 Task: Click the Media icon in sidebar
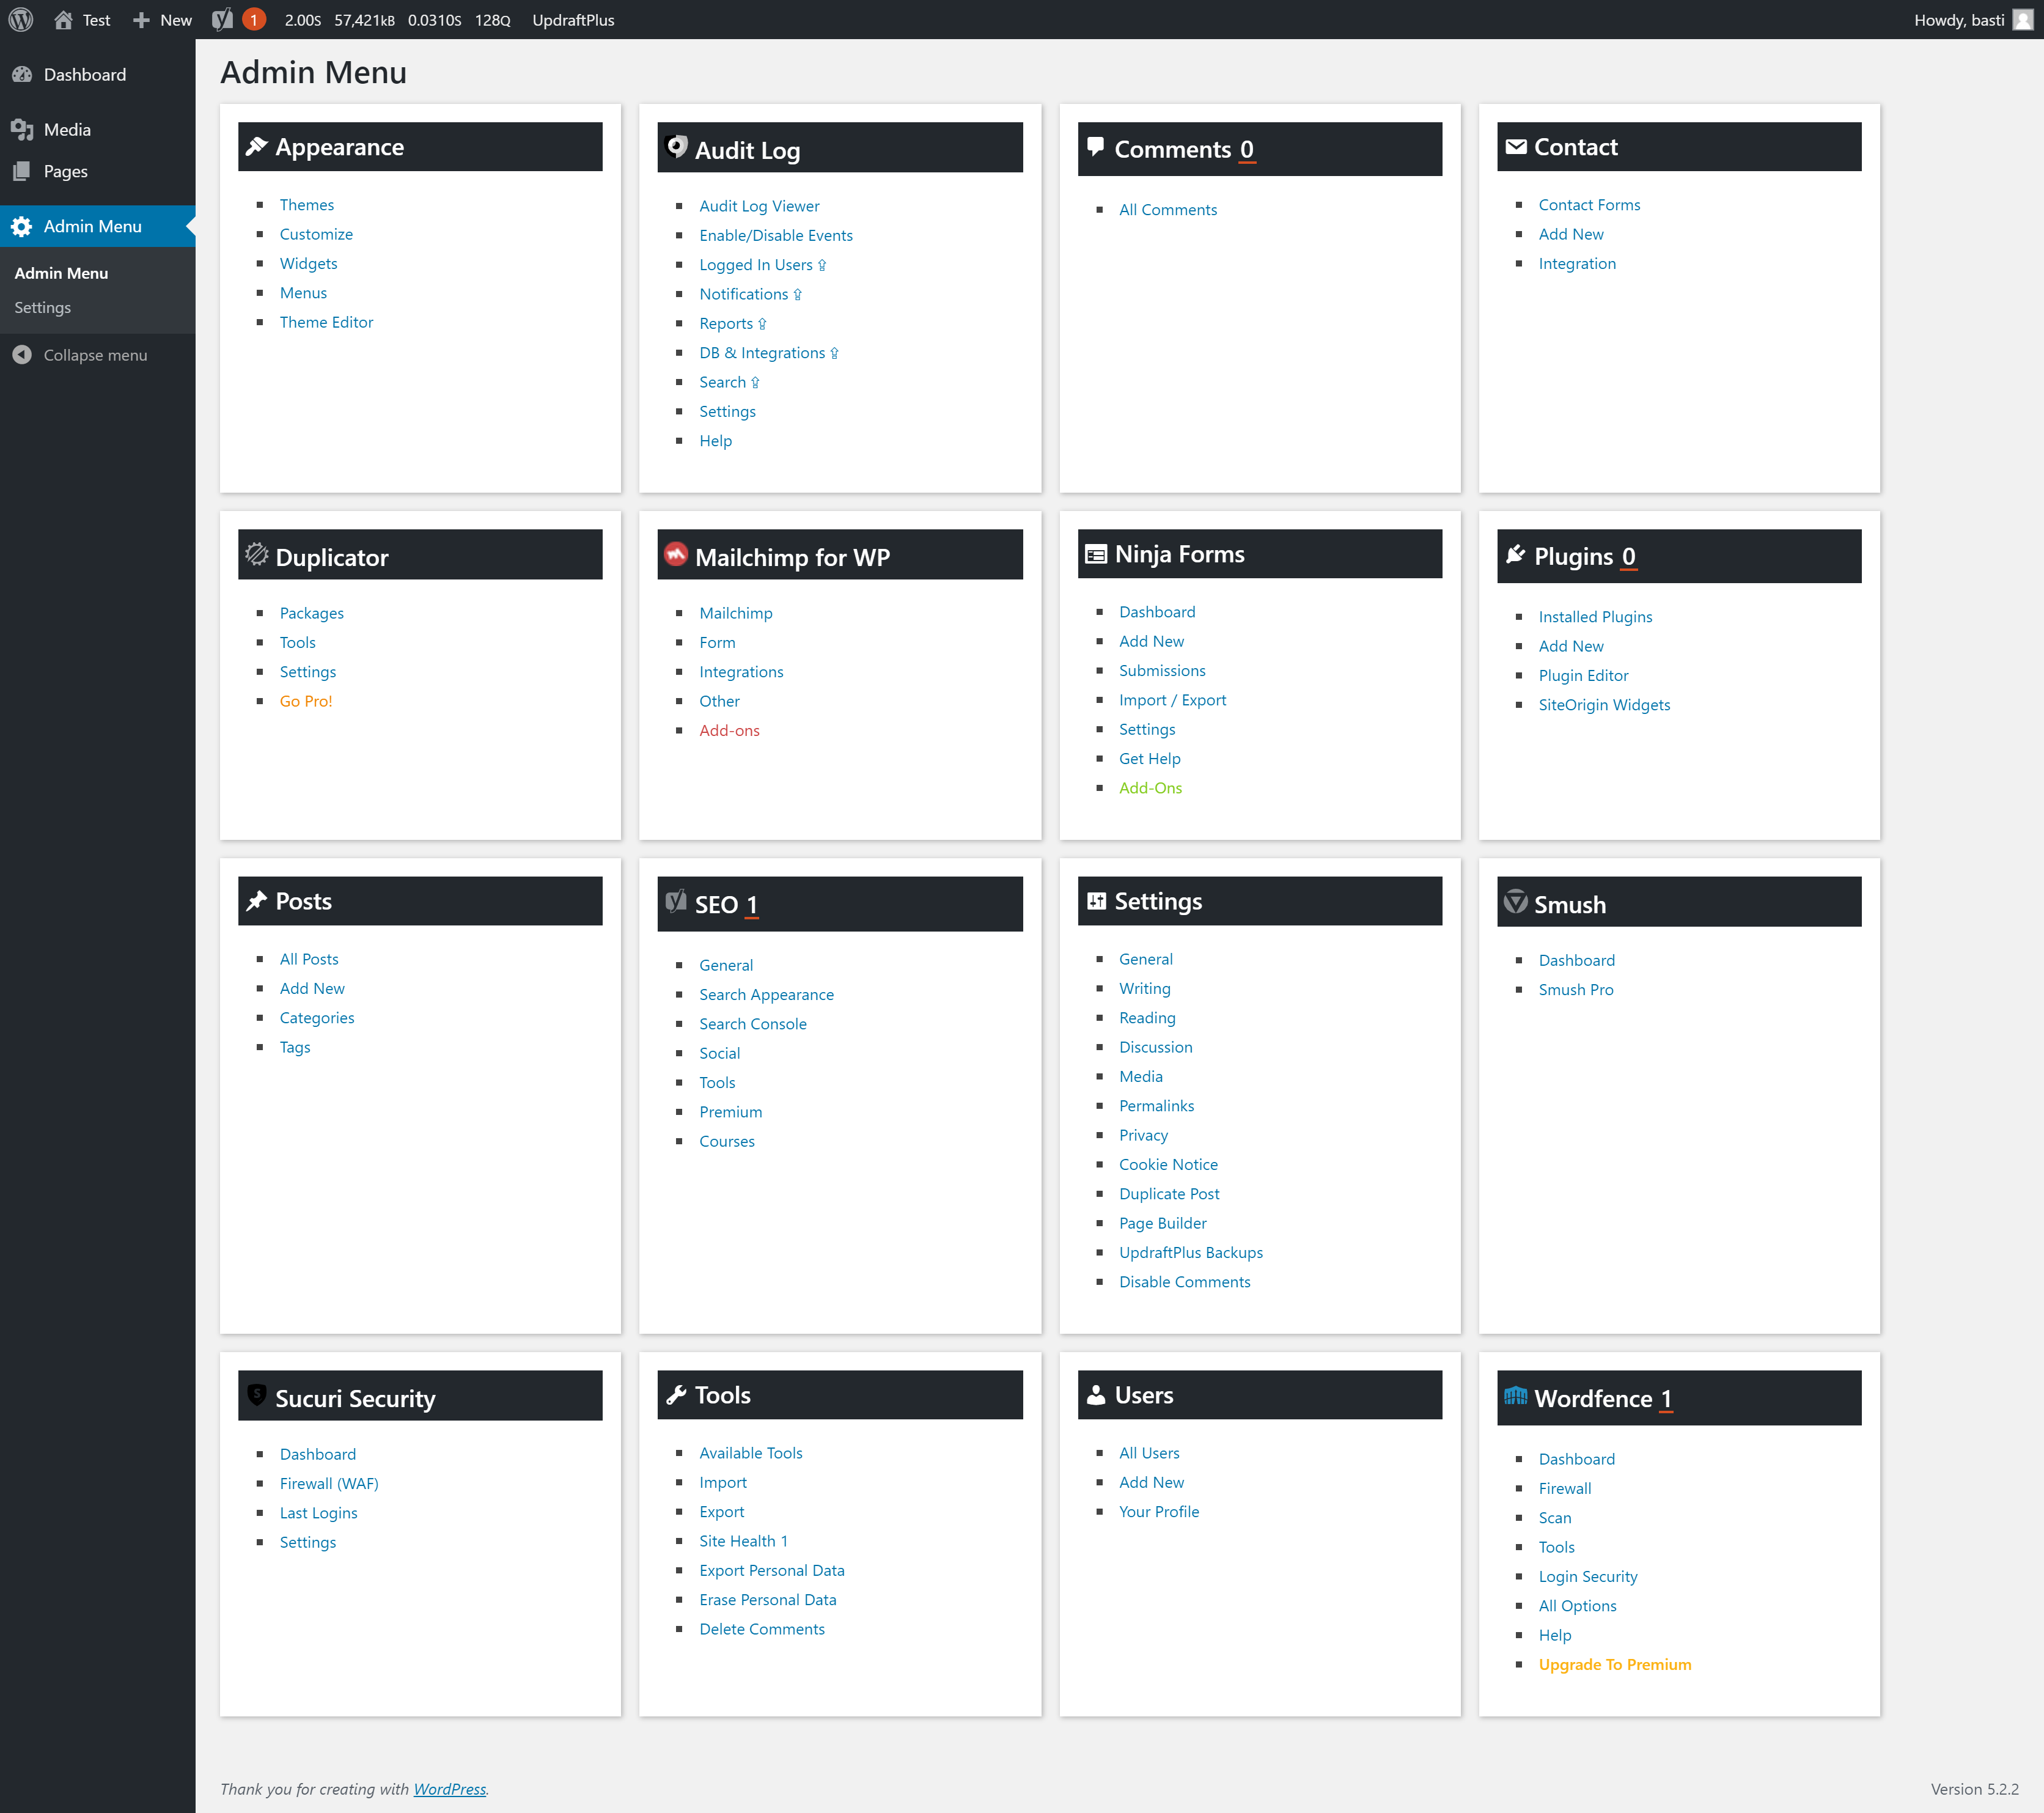(22, 130)
